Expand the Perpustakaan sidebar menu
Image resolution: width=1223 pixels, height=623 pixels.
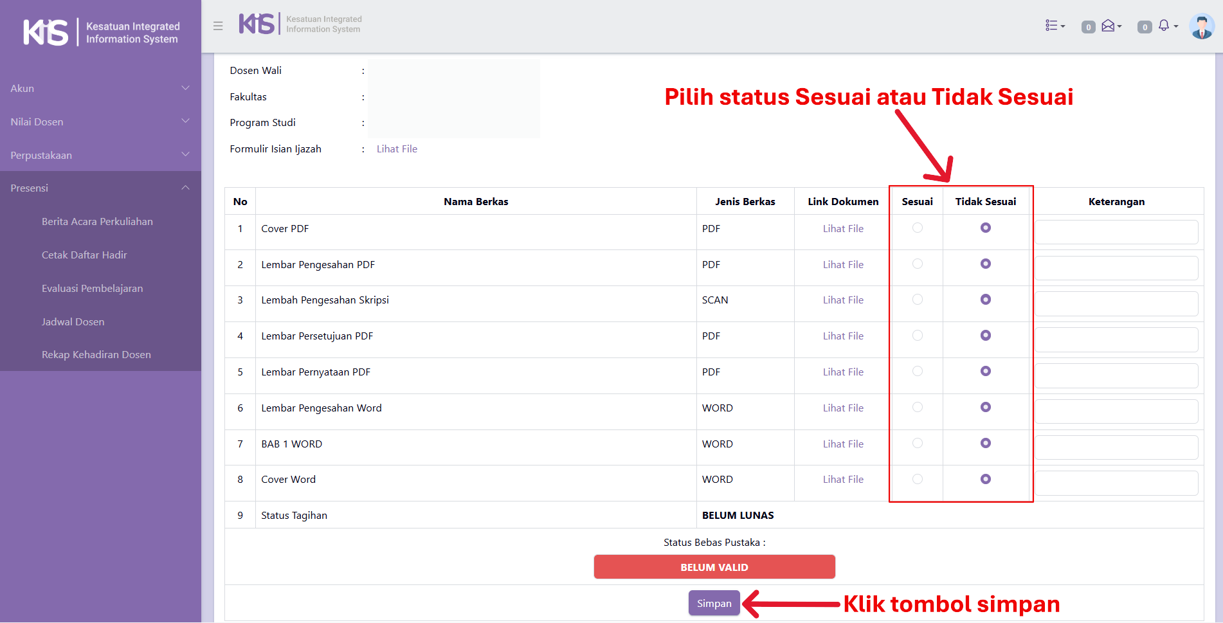(x=100, y=156)
